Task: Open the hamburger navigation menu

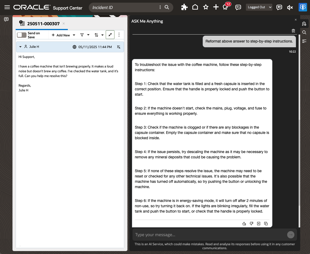Action: pyautogui.click(x=7, y=7)
